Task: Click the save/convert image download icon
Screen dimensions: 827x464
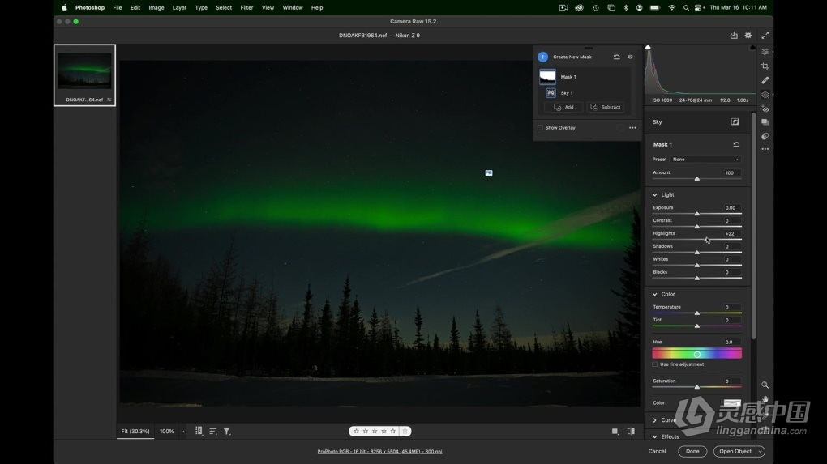Action: [x=734, y=36]
